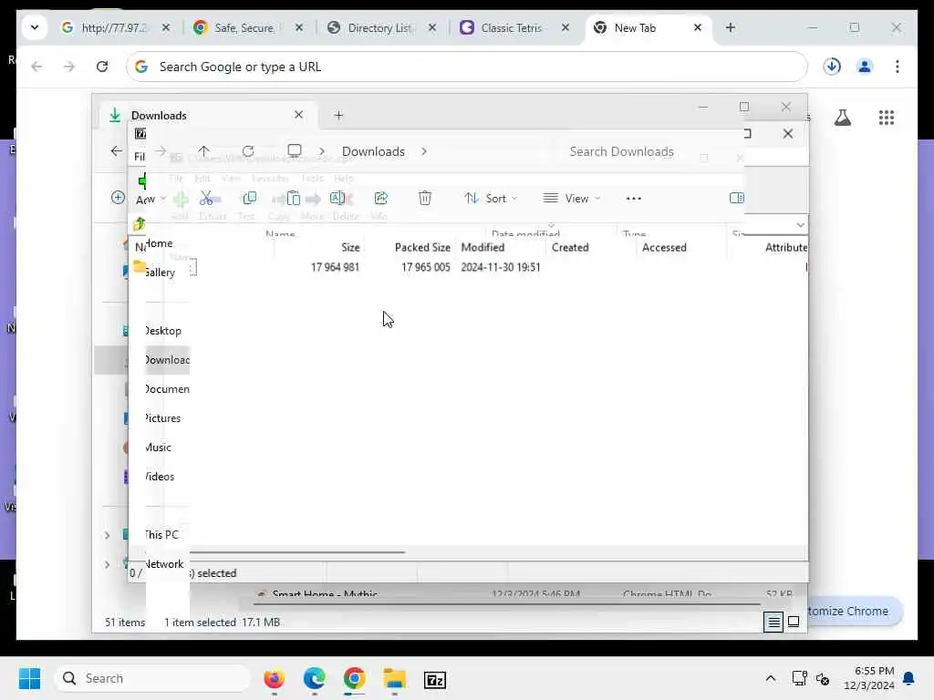Expand the chevron before Downloads breadcrumb
Image resolution: width=934 pixels, height=700 pixels.
point(322,151)
